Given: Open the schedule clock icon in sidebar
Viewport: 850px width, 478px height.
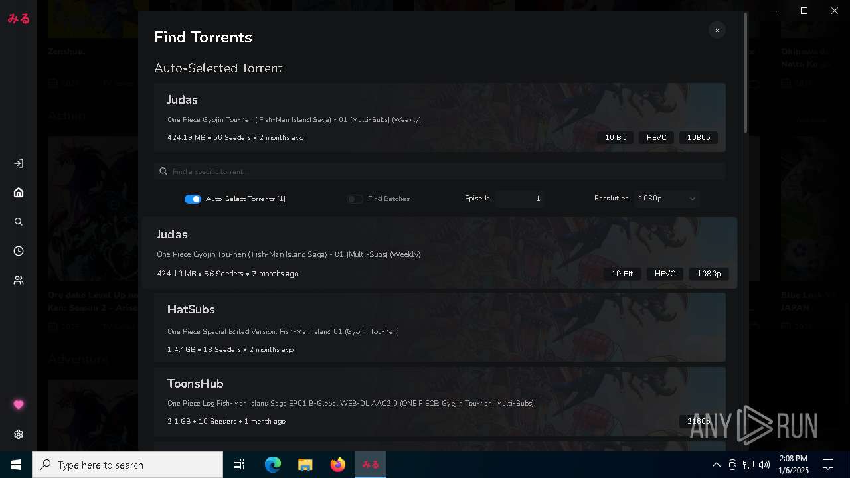Looking at the screenshot, I should [x=19, y=251].
